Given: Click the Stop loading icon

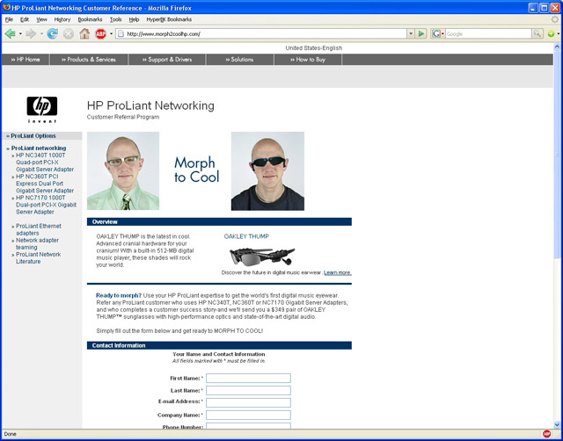Looking at the screenshot, I should (x=69, y=33).
